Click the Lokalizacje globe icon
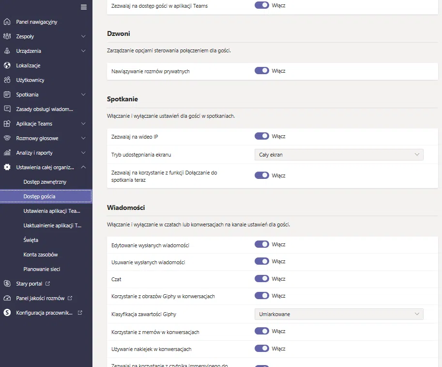 [7, 65]
